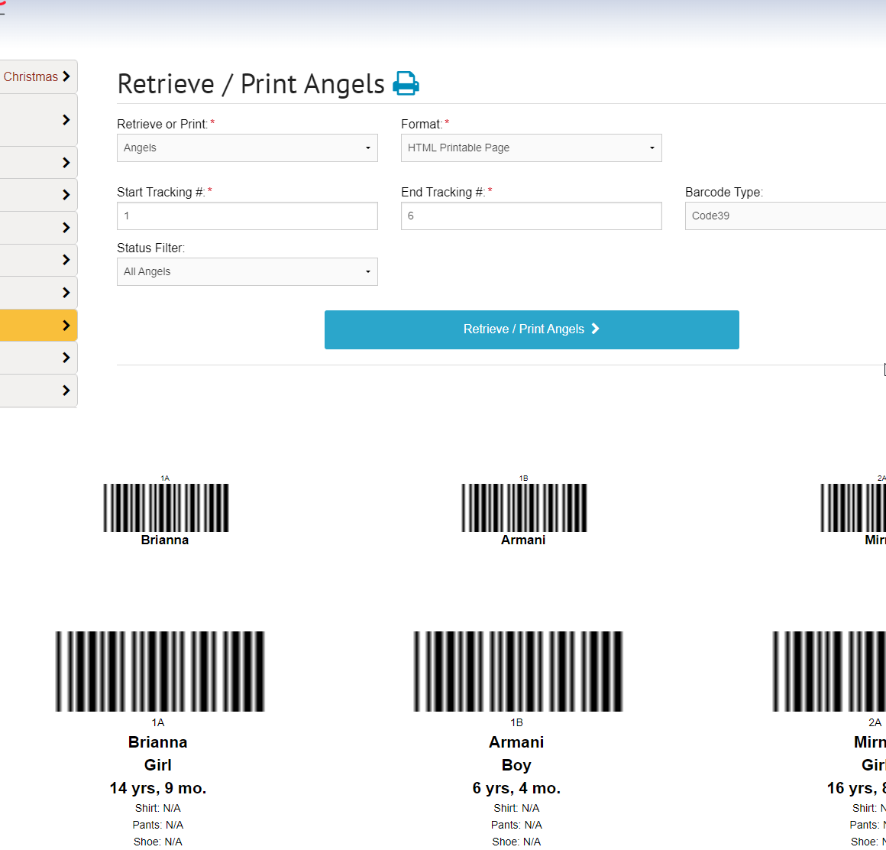Focus the End Tracking # input field

click(531, 216)
